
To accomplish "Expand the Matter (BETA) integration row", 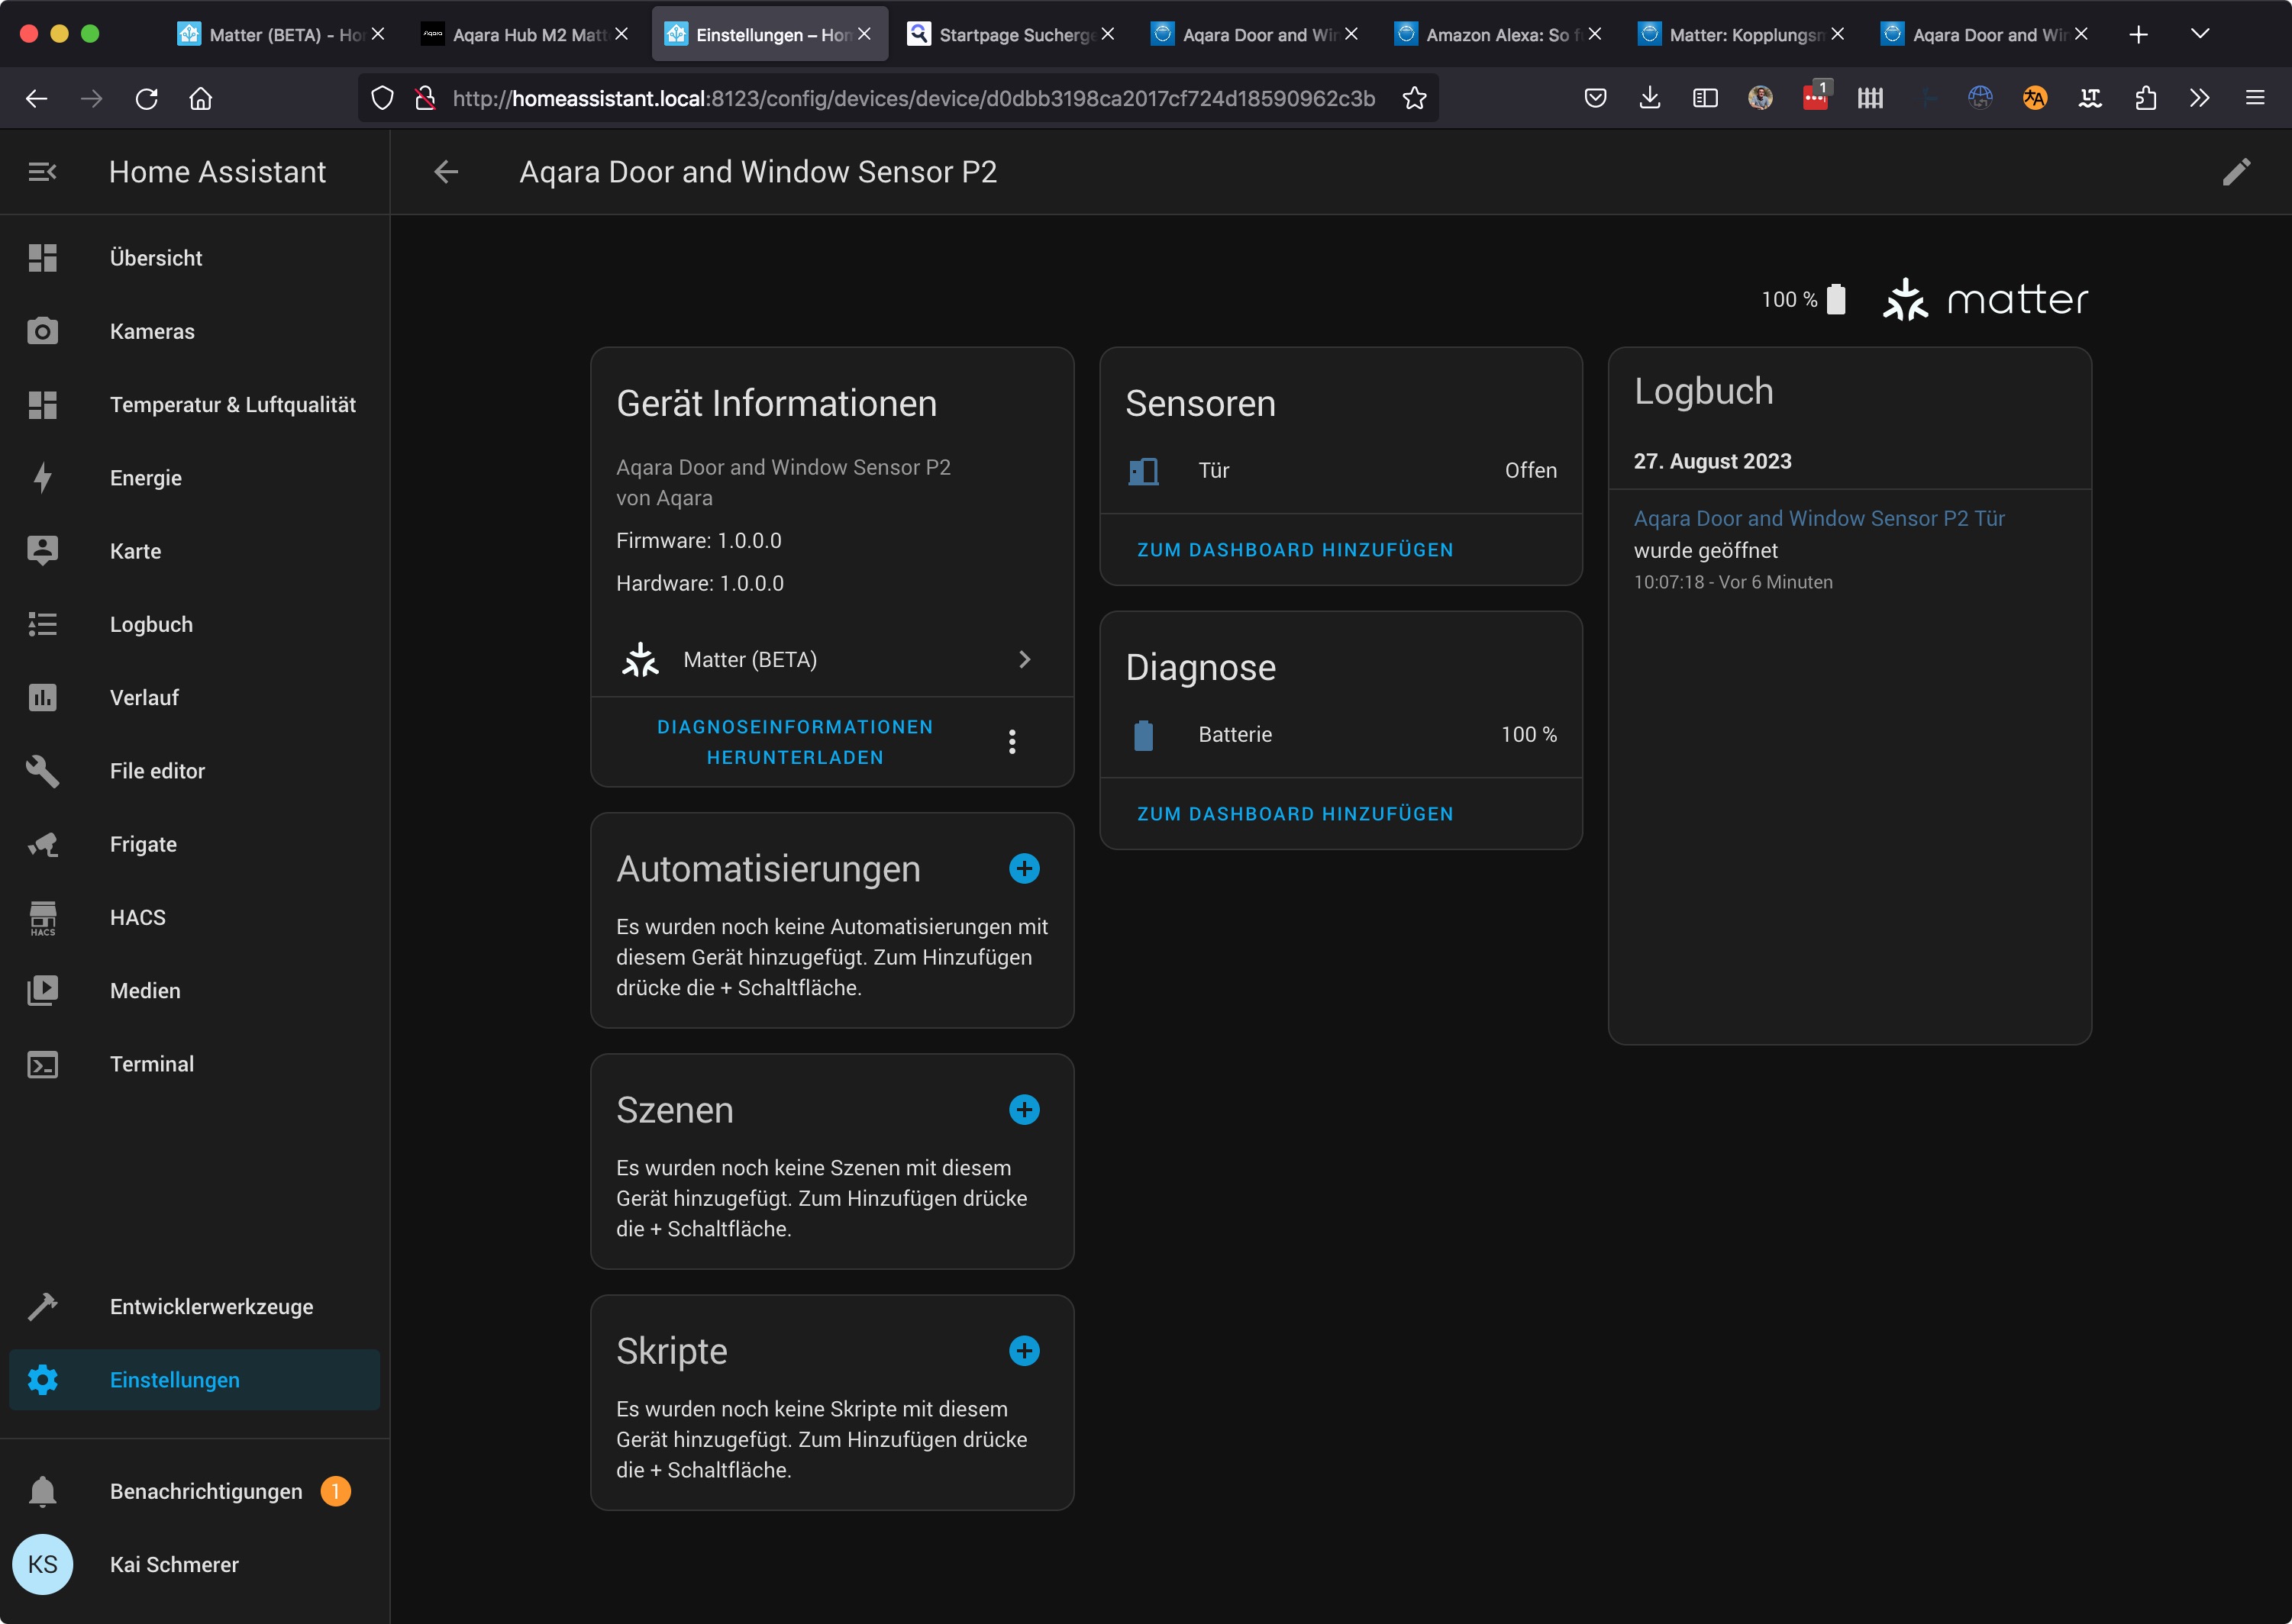I will (x=831, y=659).
